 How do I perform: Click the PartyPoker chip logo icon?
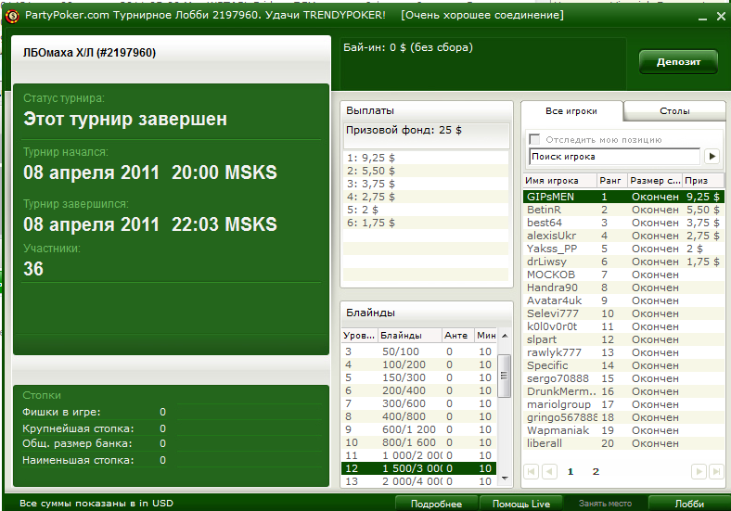click(12, 16)
